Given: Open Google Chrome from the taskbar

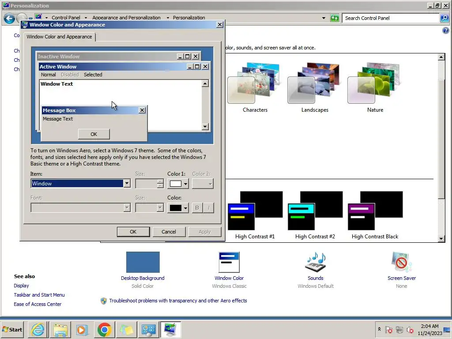Looking at the screenshot, I should point(104,329).
